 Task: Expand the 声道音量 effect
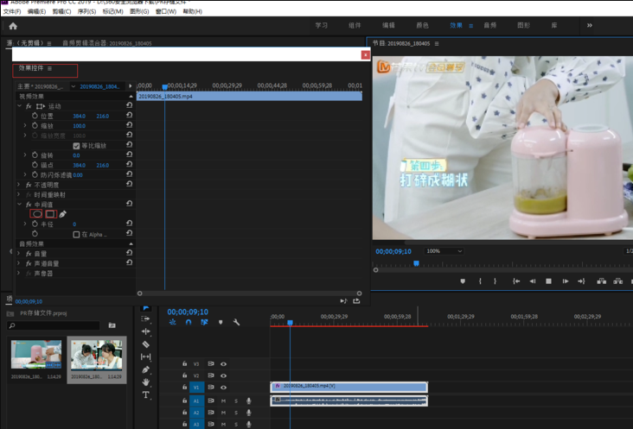point(19,263)
